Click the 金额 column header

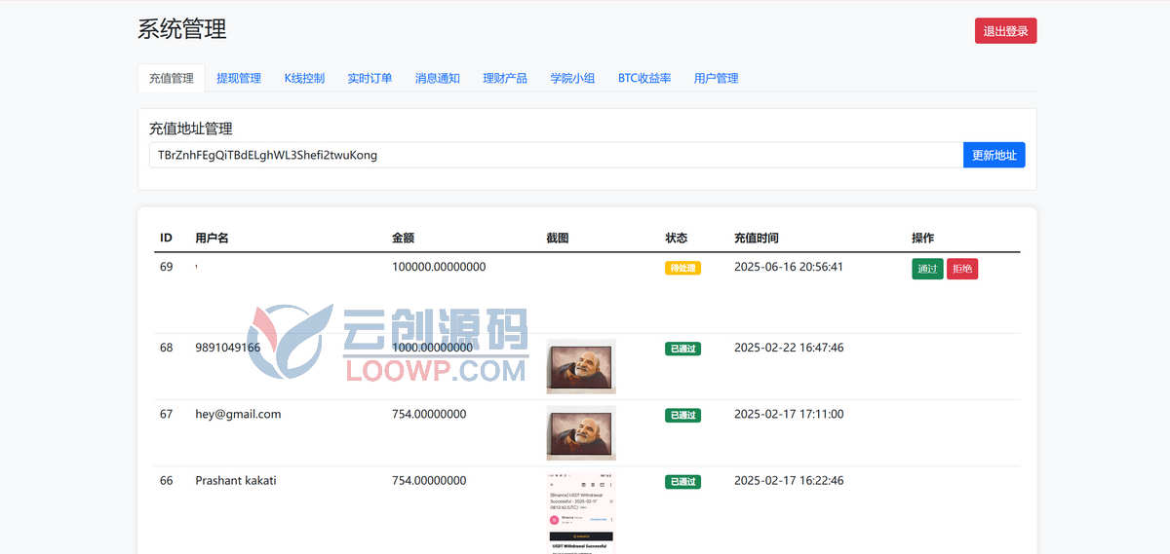(403, 238)
